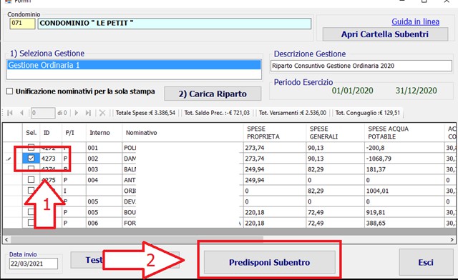Uncheck the selection box for ID 4273
Screen dimensions: 458x280
pos(31,159)
